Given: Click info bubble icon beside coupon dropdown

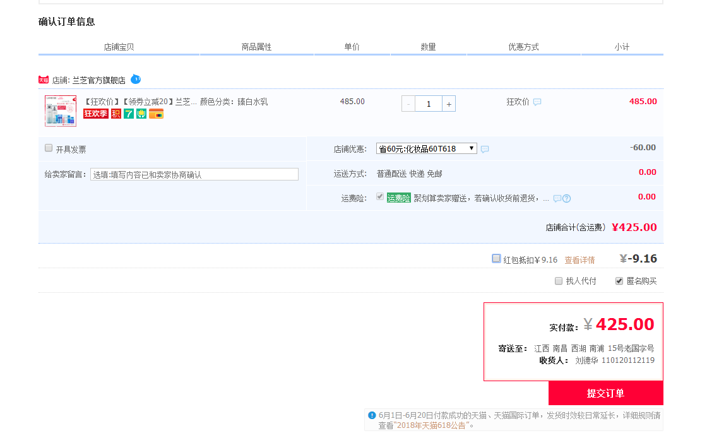Looking at the screenshot, I should click(485, 149).
